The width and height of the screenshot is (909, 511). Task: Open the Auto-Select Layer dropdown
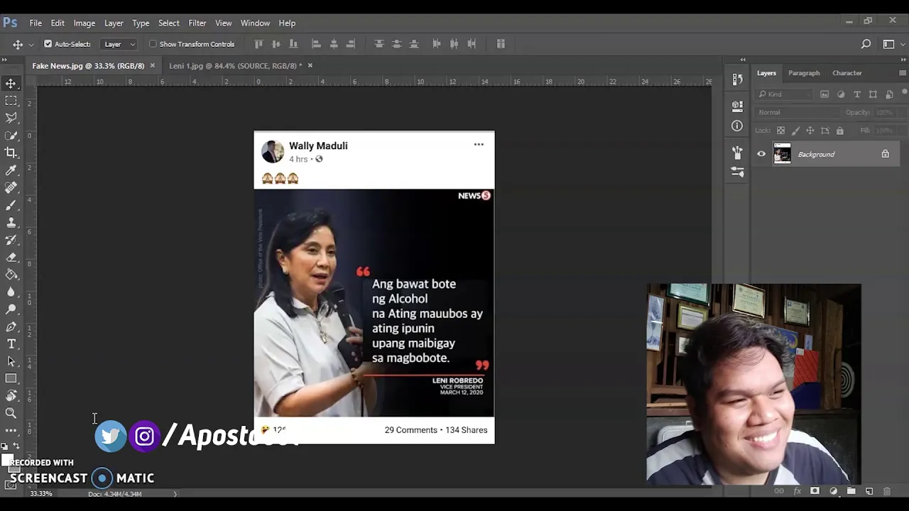click(x=120, y=44)
